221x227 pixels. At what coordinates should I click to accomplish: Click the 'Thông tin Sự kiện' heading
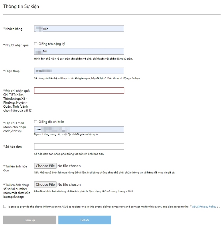tap(21, 6)
